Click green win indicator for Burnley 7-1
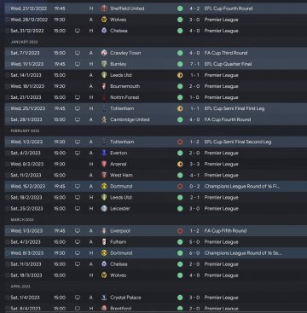The image size is (307, 313). 180,64
